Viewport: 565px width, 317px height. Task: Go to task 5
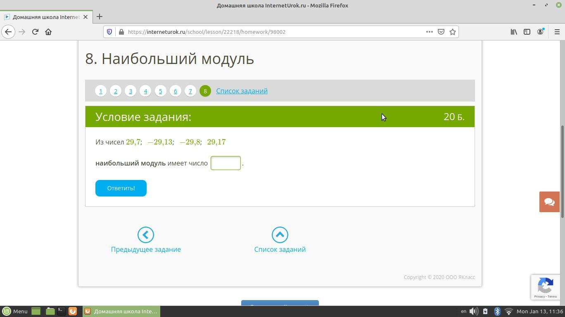(x=160, y=91)
